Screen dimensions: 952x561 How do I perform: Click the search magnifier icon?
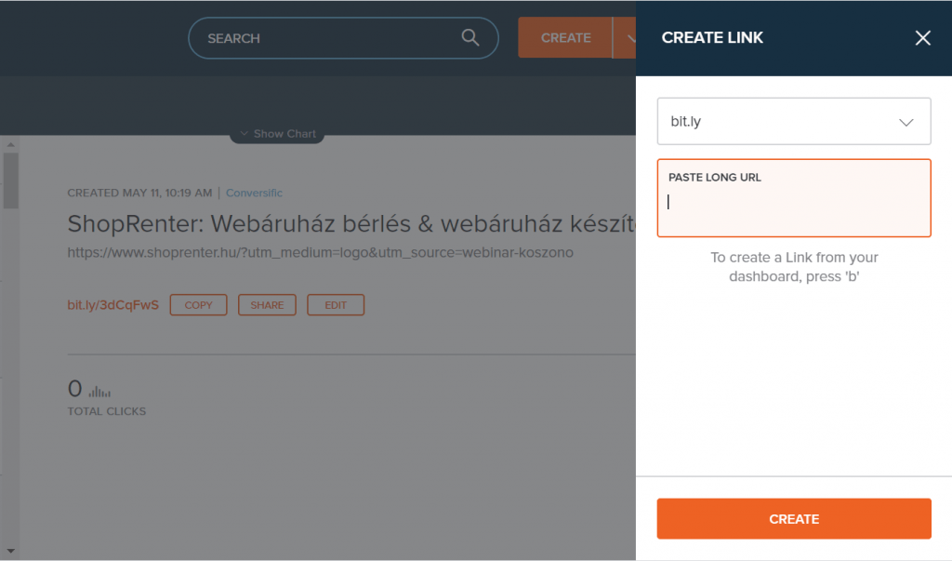pyautogui.click(x=469, y=38)
